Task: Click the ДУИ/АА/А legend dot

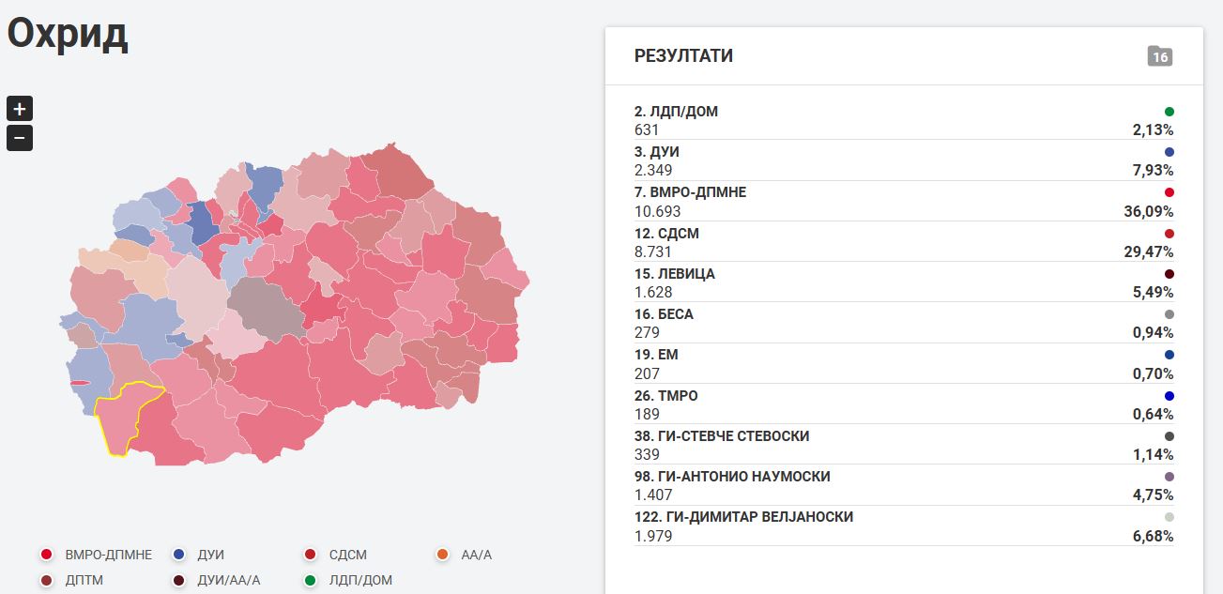Action: tap(178, 580)
